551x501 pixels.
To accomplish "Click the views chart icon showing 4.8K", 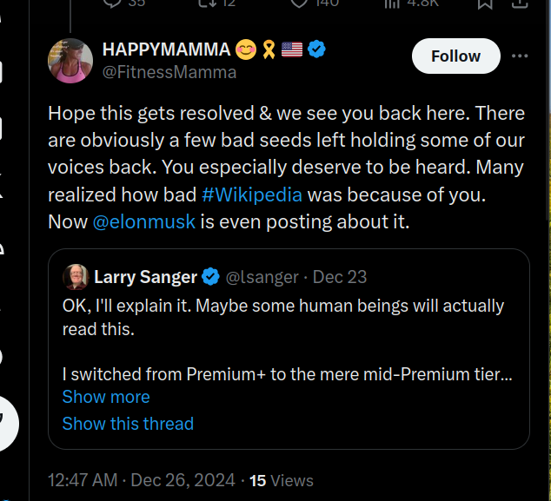I will [393, 4].
